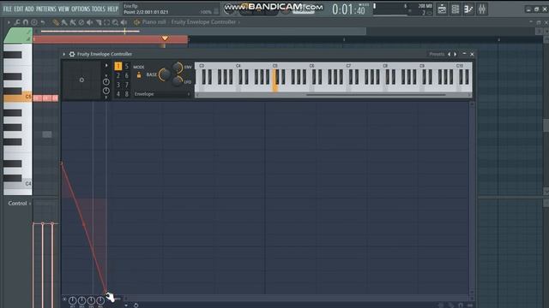Open the EDIT menu
549x308 pixels.
pos(19,9)
